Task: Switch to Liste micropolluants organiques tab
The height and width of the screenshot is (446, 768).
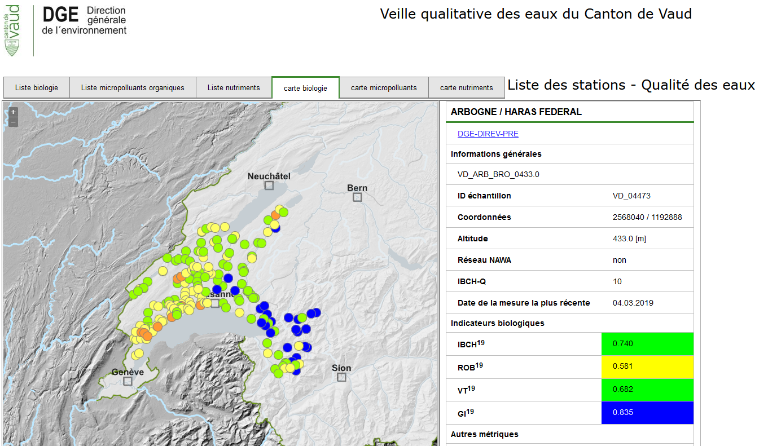Action: (x=133, y=88)
